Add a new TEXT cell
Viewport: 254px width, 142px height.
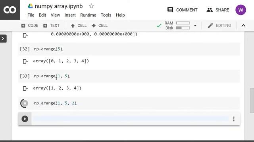[x=51, y=25]
